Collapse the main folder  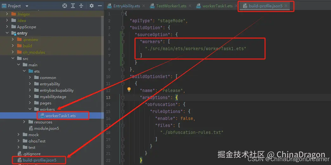point(19,65)
